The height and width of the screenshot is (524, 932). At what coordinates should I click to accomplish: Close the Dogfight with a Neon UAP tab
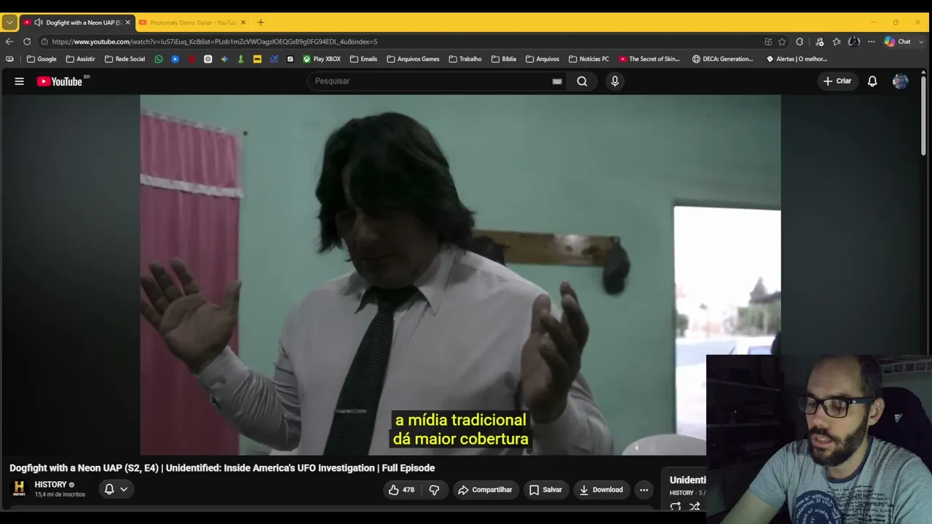[x=127, y=23]
